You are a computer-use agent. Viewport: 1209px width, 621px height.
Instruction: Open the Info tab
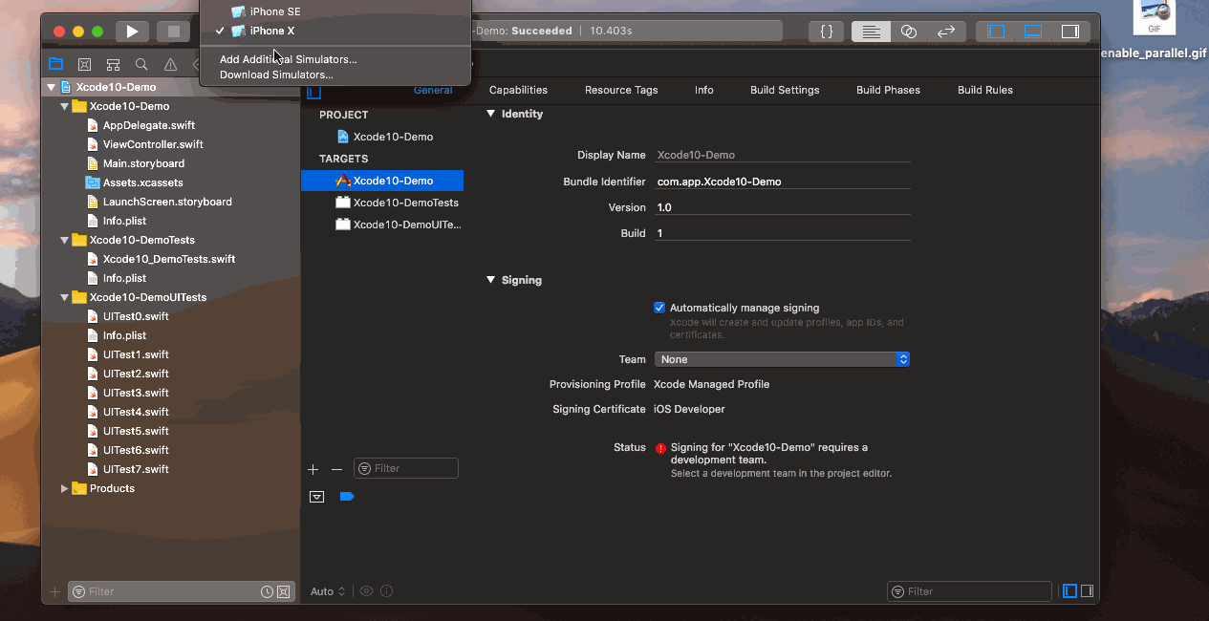pyautogui.click(x=704, y=90)
